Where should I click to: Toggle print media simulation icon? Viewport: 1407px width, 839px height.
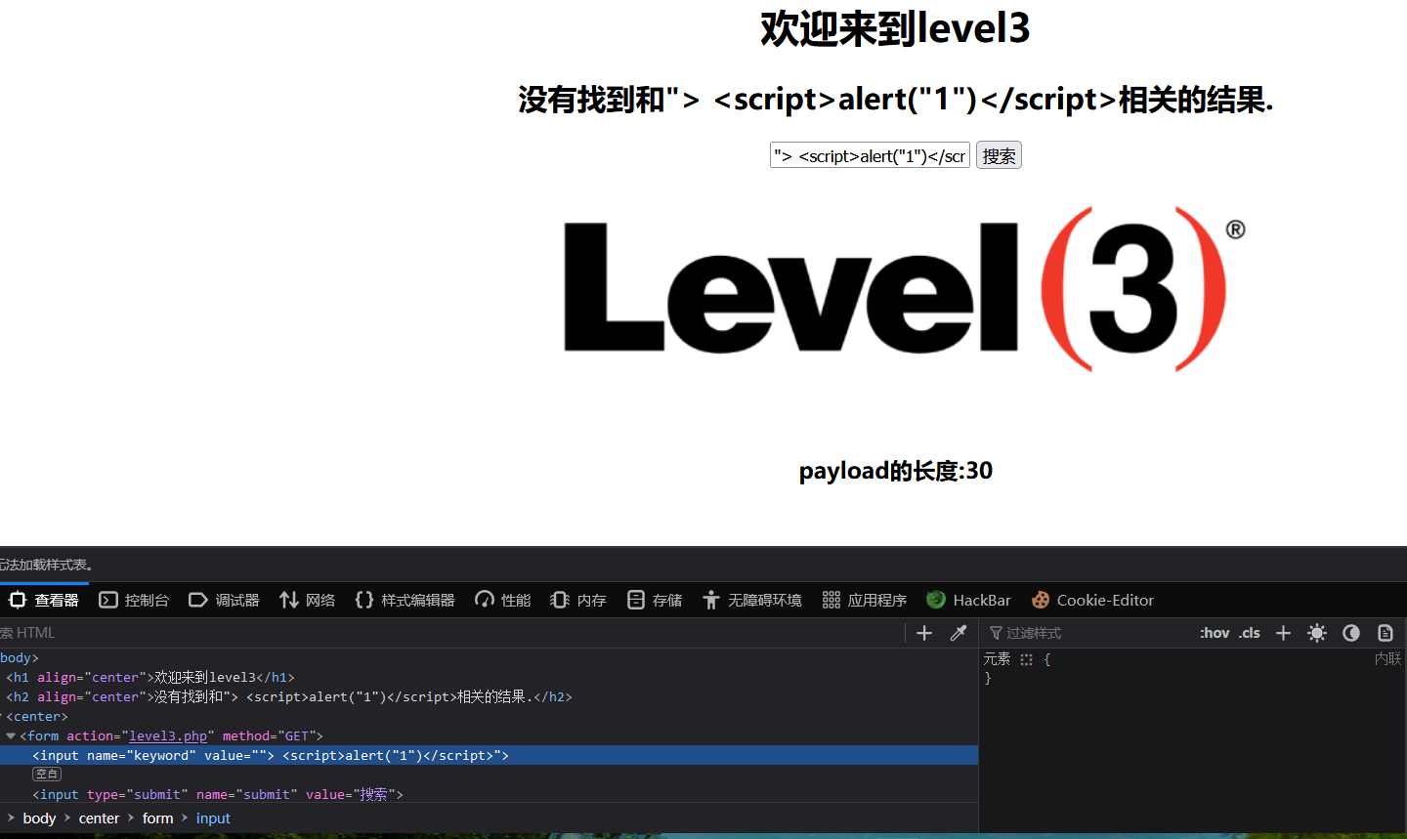(1386, 633)
